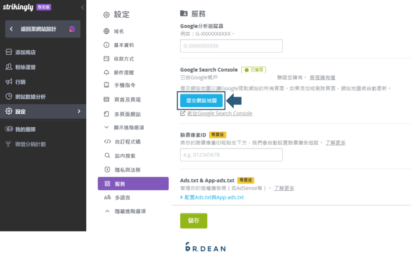Open the 手機指令 phone icon

pyautogui.click(x=106, y=84)
